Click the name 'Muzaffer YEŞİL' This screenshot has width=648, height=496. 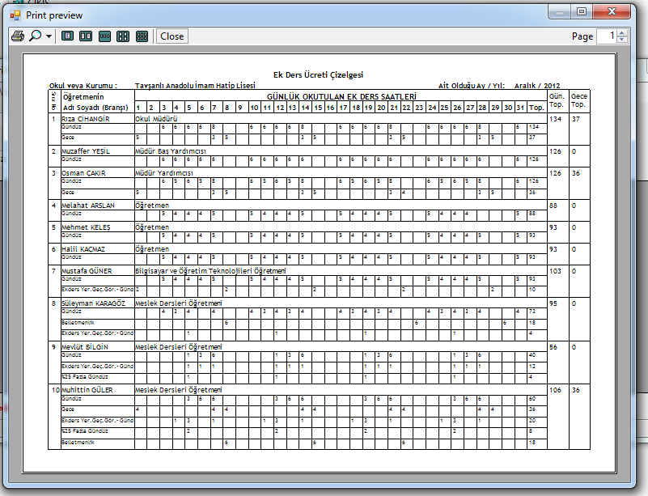tap(86, 151)
